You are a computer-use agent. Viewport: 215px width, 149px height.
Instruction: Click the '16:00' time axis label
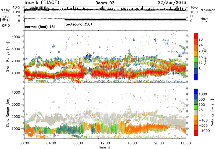point(132,143)
